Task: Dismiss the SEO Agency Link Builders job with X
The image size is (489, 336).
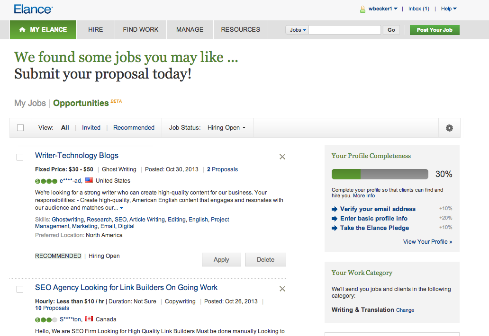Action: click(x=282, y=289)
